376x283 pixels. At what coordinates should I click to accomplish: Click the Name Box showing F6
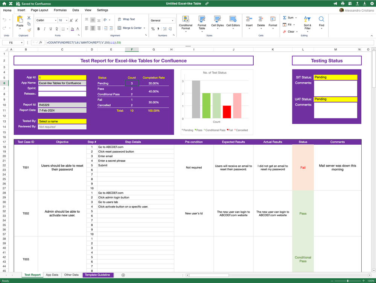pos(11,43)
